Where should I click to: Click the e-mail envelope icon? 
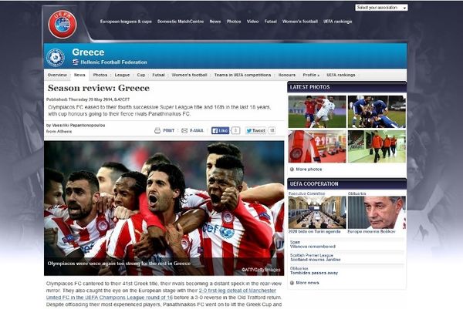pyautogui.click(x=184, y=131)
